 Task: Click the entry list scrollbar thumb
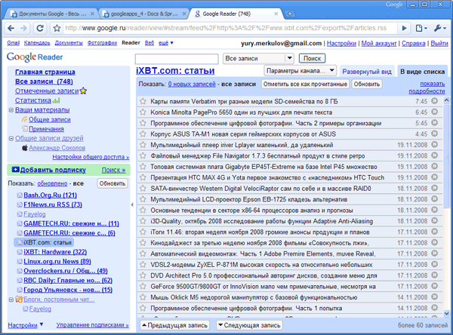(x=446, y=156)
